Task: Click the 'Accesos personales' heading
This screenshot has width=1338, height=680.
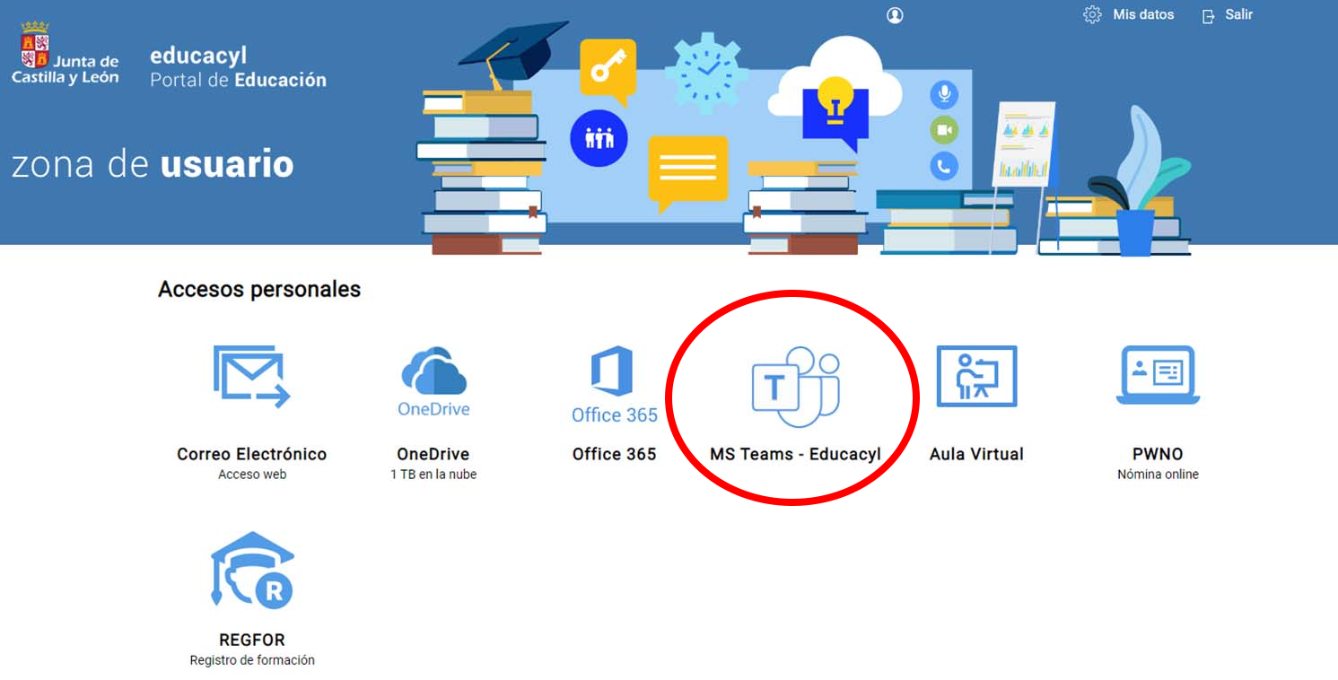Action: [x=259, y=290]
